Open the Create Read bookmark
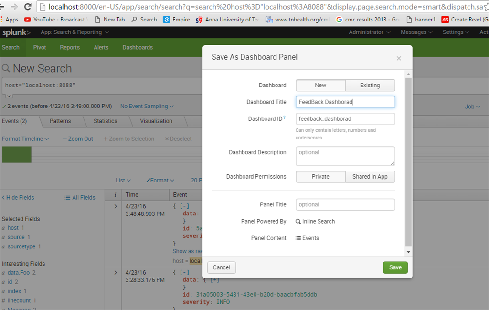The height and width of the screenshot is (310, 489). pos(465,19)
